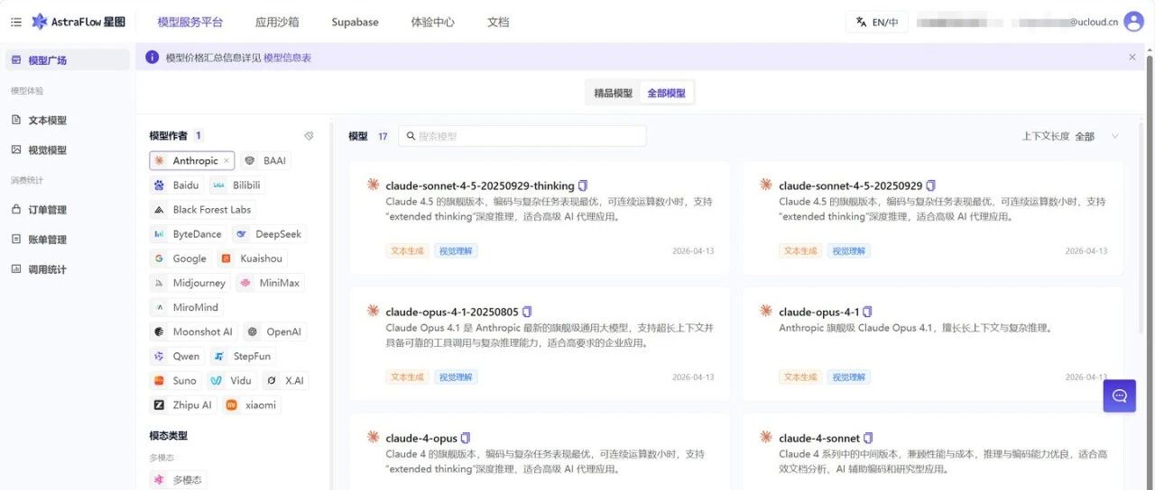Viewport: 1155px width, 490px height.
Task: Select the 多模态 modality type chip
Action: 177,479
